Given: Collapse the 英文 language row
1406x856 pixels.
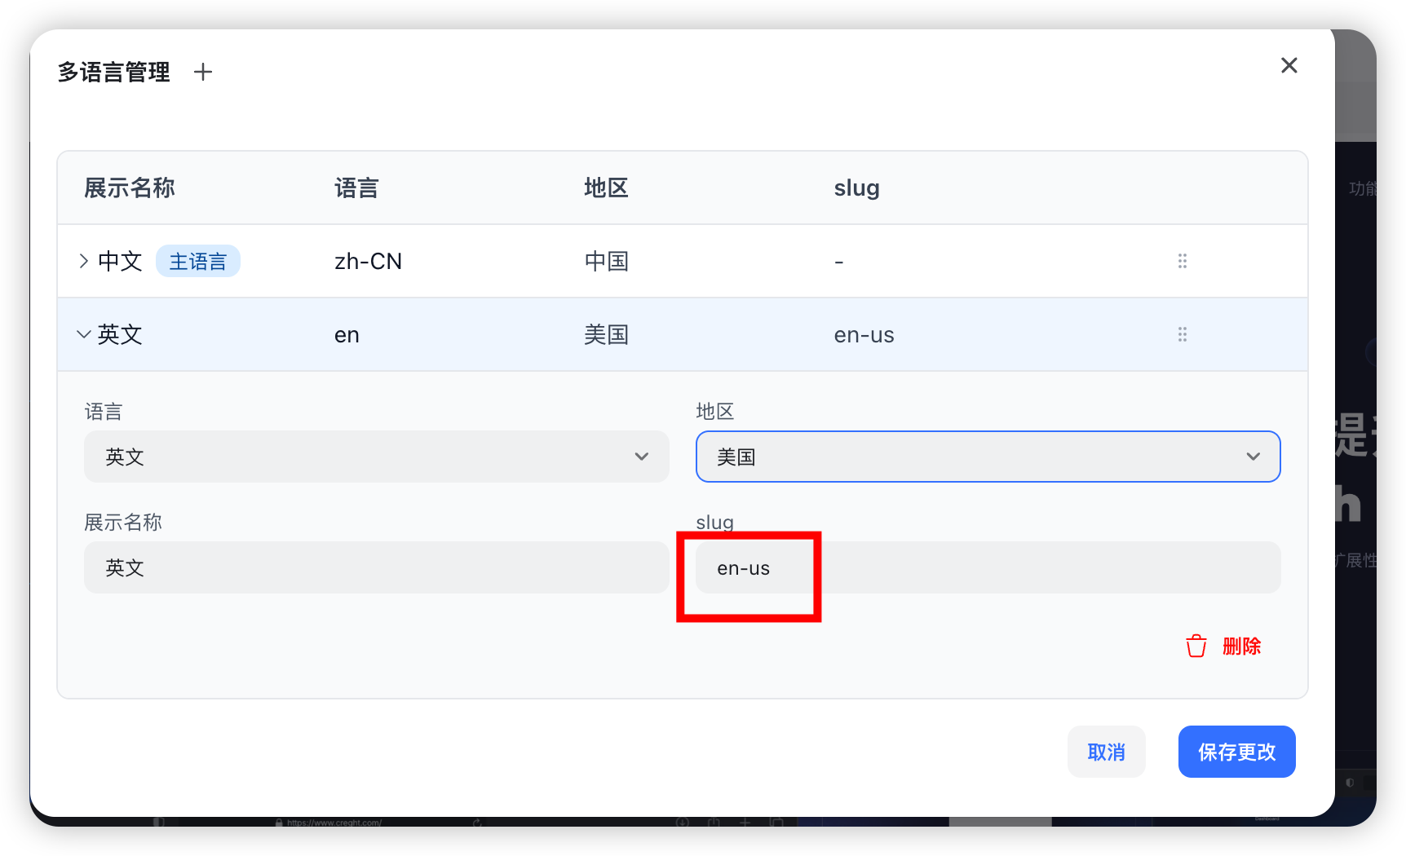Looking at the screenshot, I should tap(83, 334).
